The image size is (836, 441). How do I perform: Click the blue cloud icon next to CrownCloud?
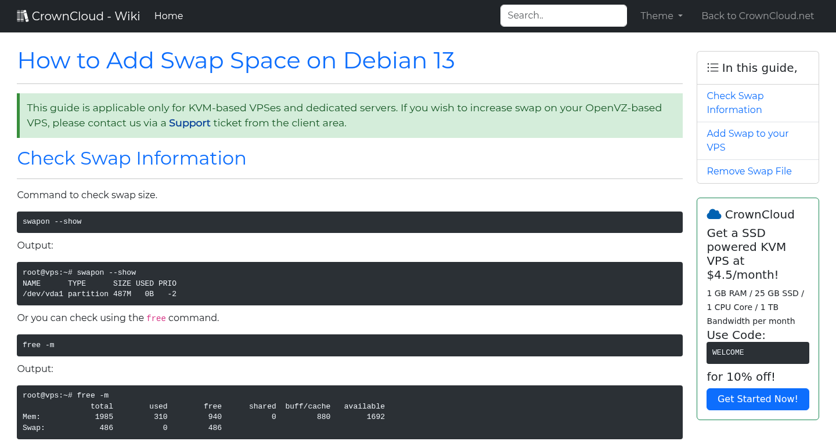point(714,214)
